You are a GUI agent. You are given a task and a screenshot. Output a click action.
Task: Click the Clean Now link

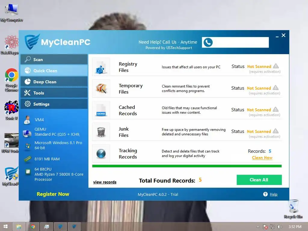point(262,158)
